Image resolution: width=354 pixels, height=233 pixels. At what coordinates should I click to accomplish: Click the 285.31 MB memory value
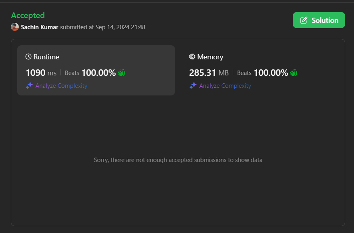click(209, 73)
